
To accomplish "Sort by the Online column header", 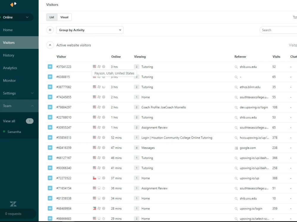I will point(116,57).
